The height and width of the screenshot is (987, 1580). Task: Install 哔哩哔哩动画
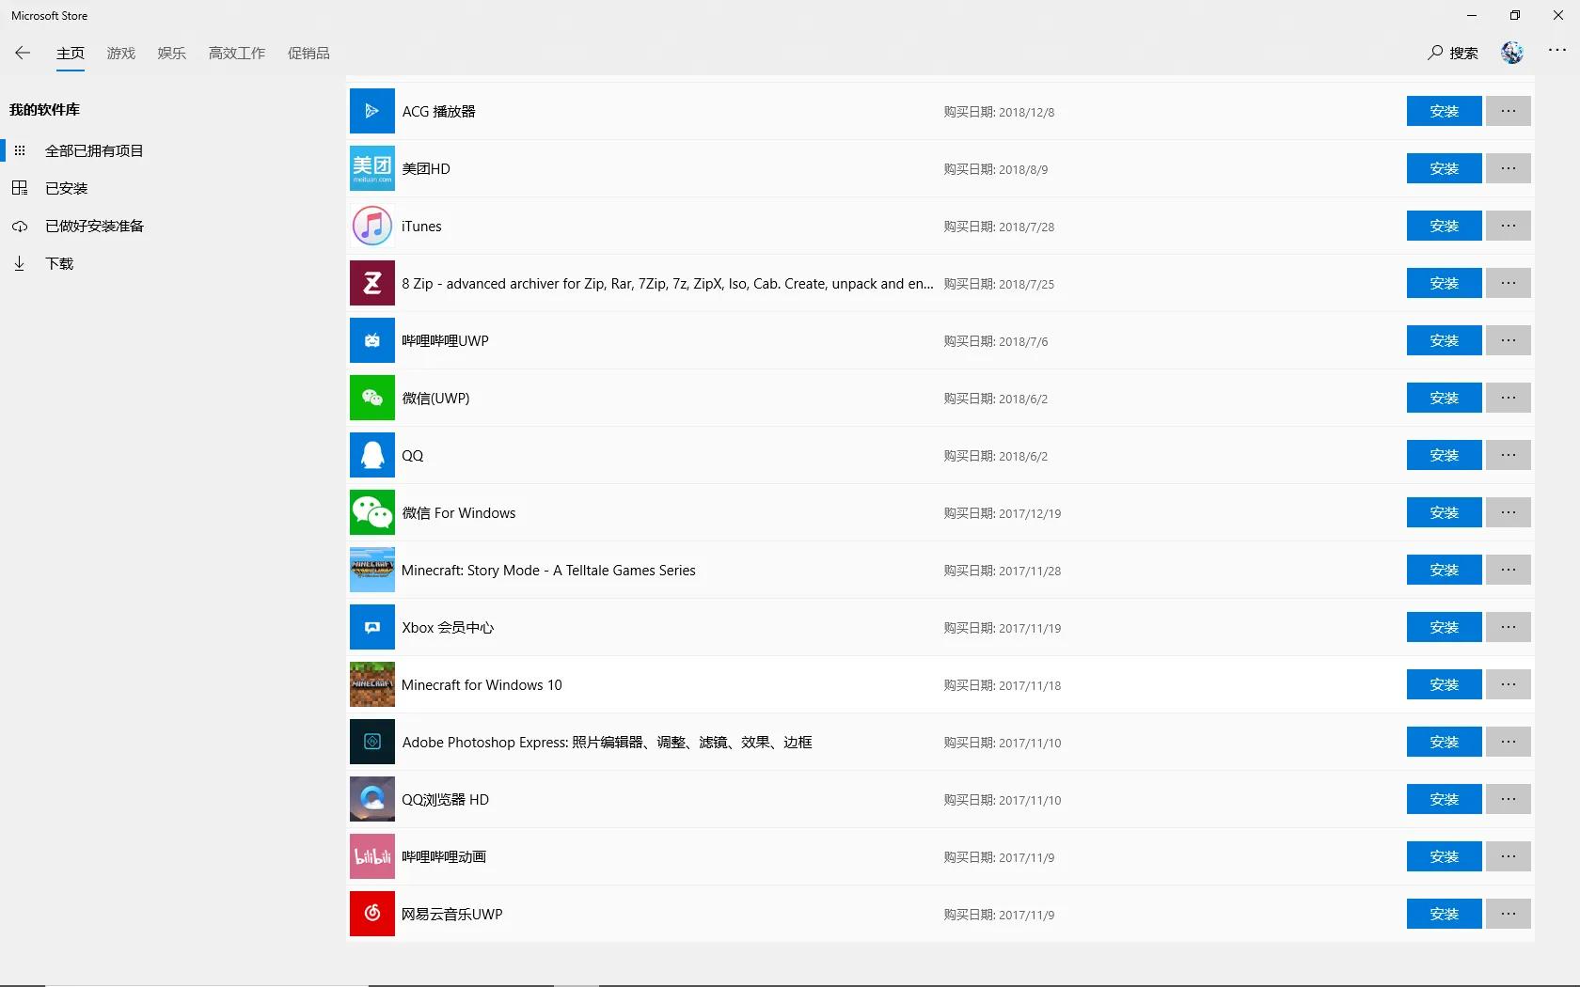coord(1445,856)
